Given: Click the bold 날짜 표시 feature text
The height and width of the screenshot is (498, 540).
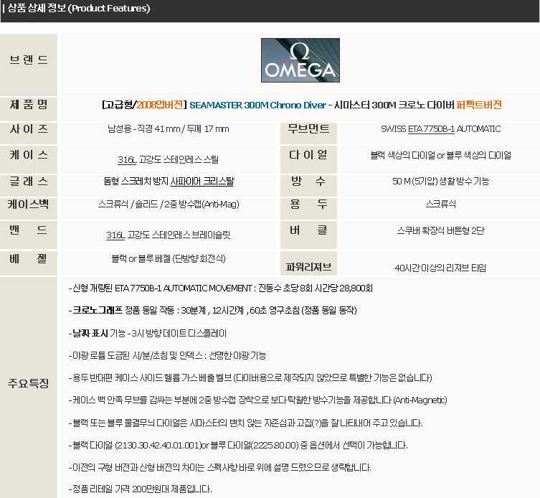Looking at the screenshot, I should pyautogui.click(x=89, y=334).
